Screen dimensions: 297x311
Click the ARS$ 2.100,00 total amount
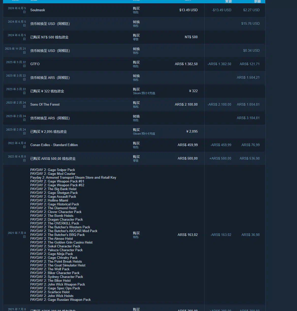pos(186,104)
